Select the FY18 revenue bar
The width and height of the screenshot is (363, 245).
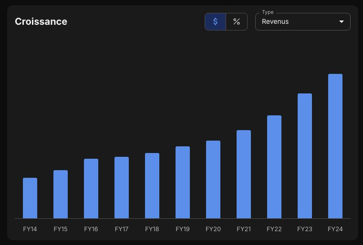[x=152, y=186]
